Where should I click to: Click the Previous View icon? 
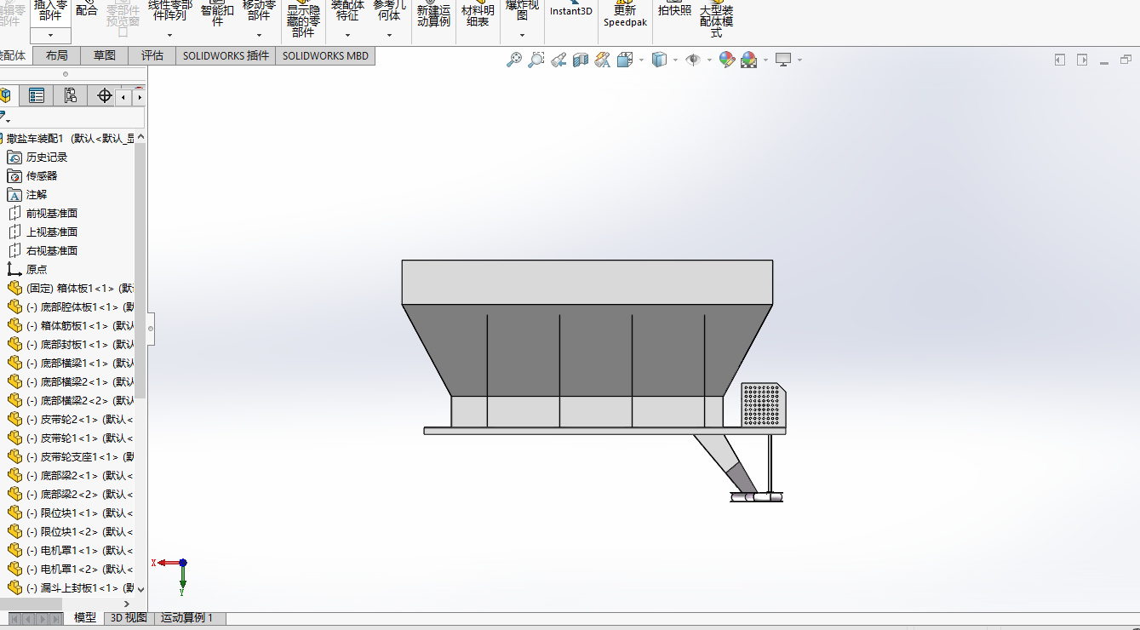[558, 60]
